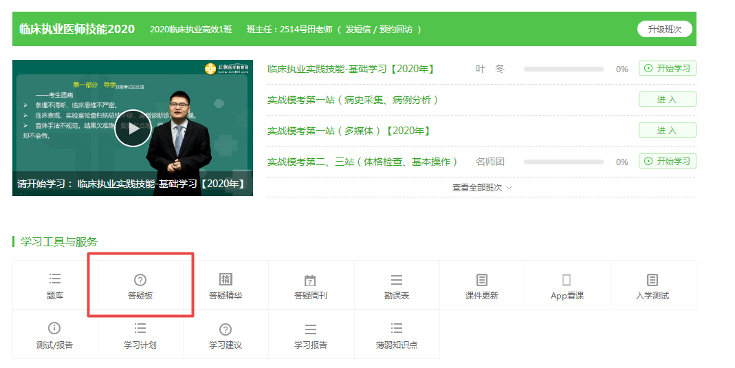This screenshot has height=368, width=735.
Task: Open the 学习报告 study report icon
Action: point(311,329)
